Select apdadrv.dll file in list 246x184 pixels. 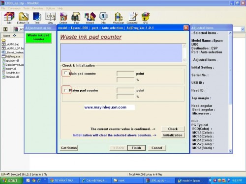coord(10,60)
